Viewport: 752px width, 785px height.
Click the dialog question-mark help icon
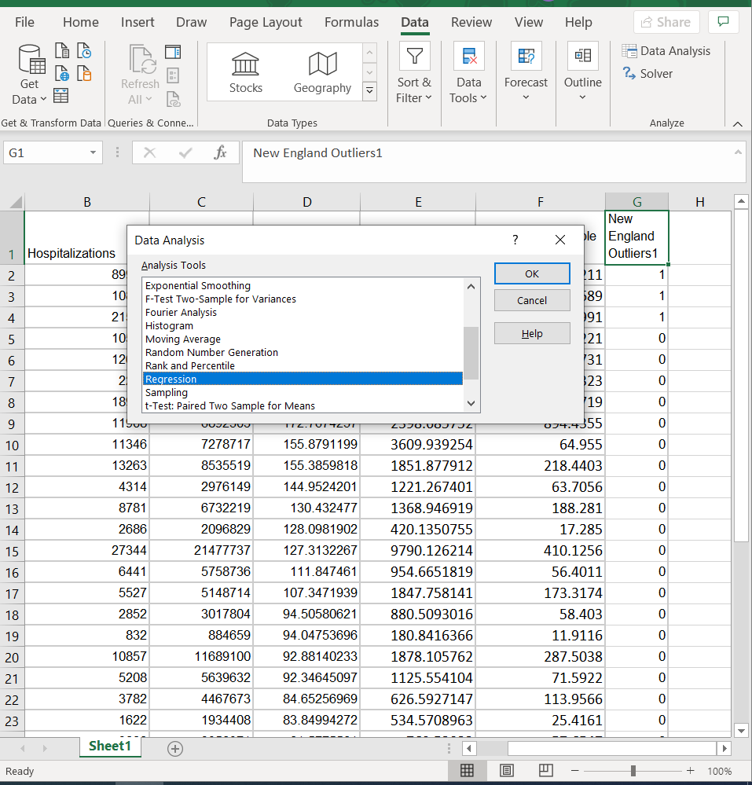[x=515, y=240]
